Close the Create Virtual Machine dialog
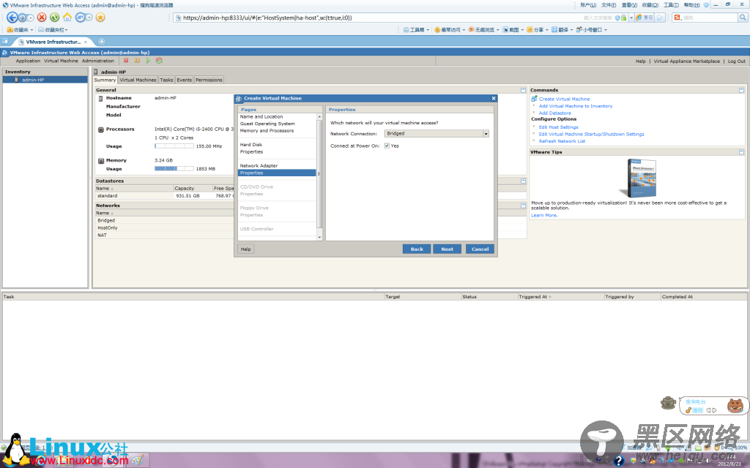750x468 pixels. [494, 99]
